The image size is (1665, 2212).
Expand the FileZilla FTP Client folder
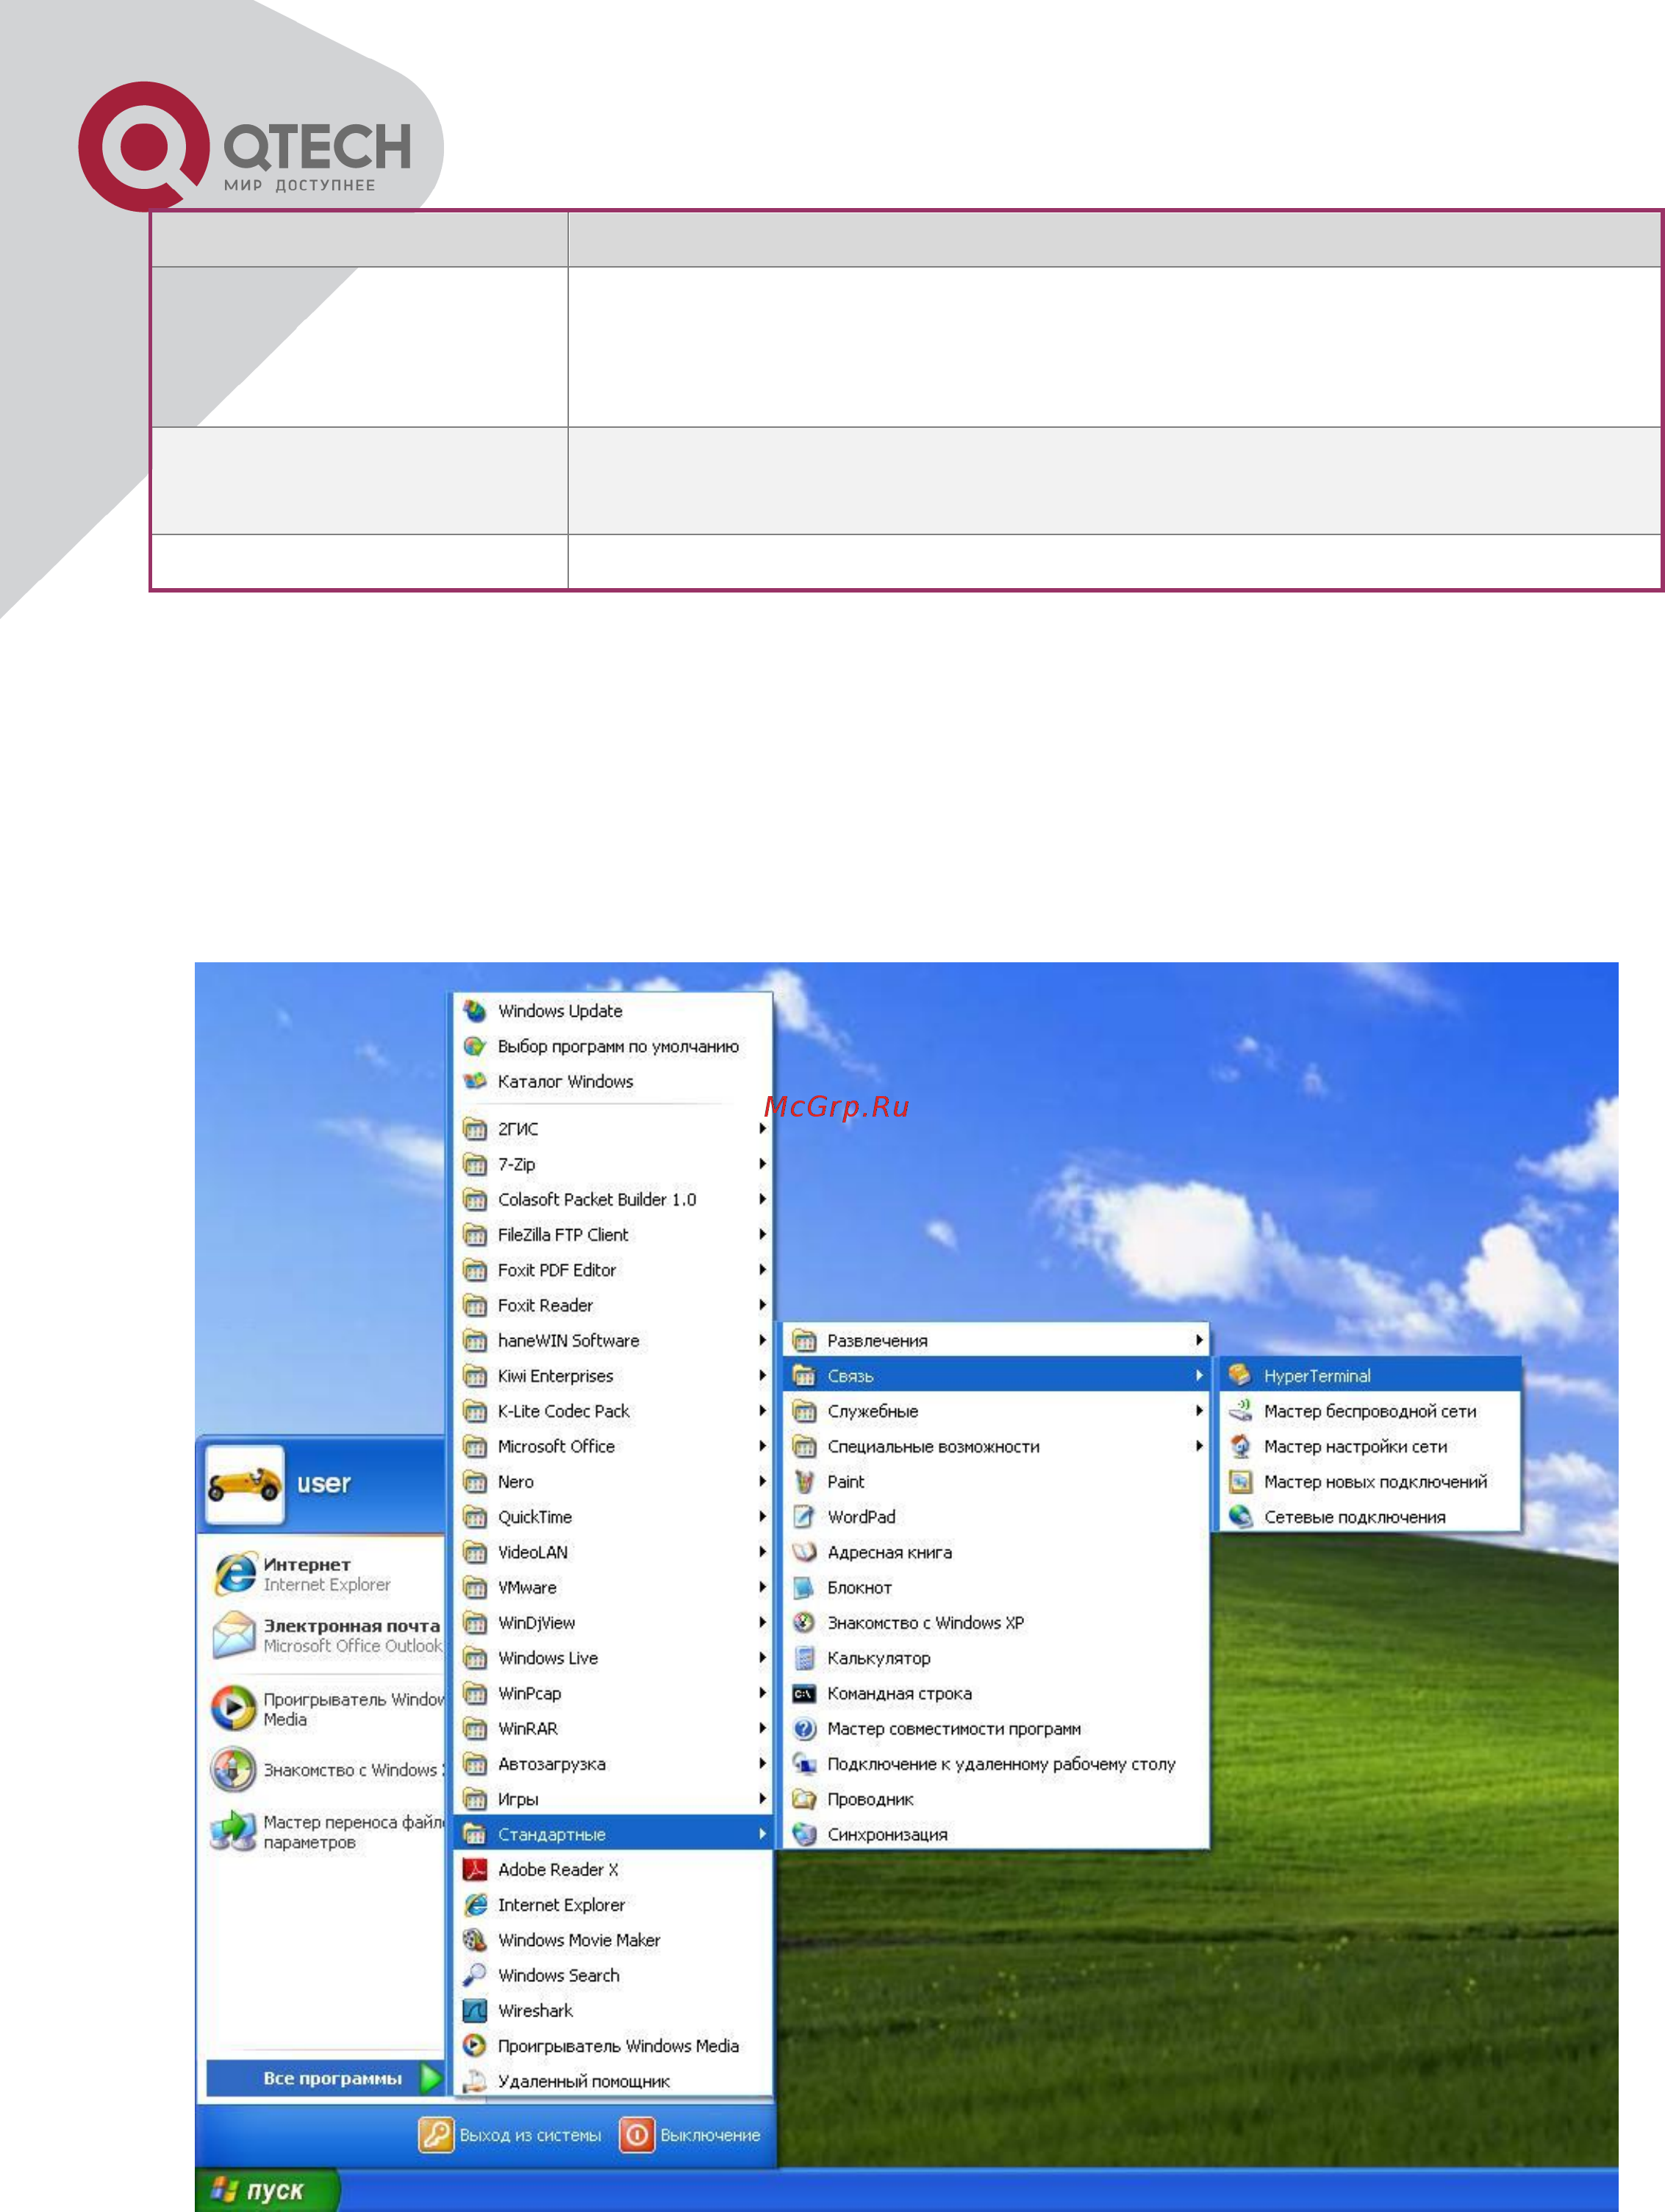tap(612, 1234)
